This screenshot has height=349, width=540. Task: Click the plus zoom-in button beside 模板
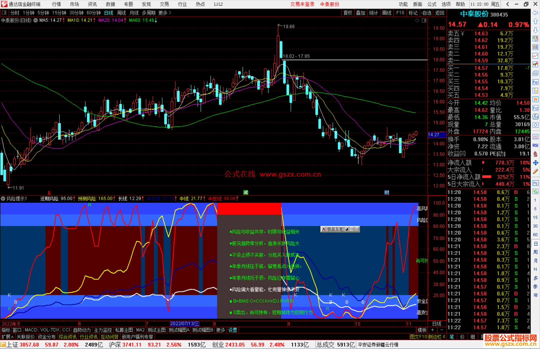coord(433,330)
